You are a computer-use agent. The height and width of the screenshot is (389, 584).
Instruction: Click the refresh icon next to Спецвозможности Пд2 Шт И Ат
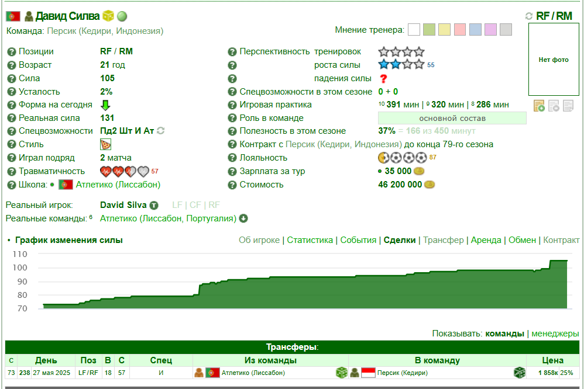pyautogui.click(x=160, y=131)
